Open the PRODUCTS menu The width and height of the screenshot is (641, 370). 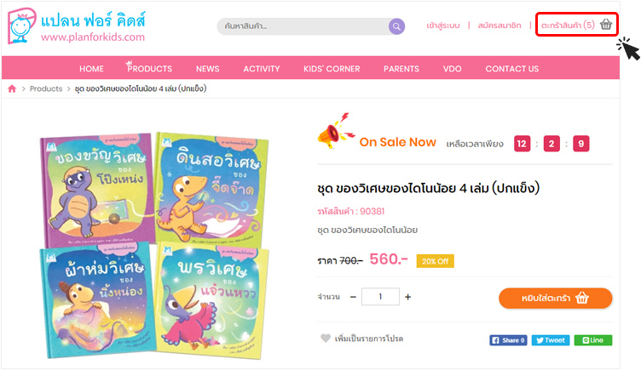click(149, 69)
